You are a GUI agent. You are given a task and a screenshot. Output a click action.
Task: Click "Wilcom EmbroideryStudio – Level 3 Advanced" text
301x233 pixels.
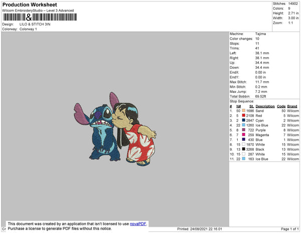[38, 11]
